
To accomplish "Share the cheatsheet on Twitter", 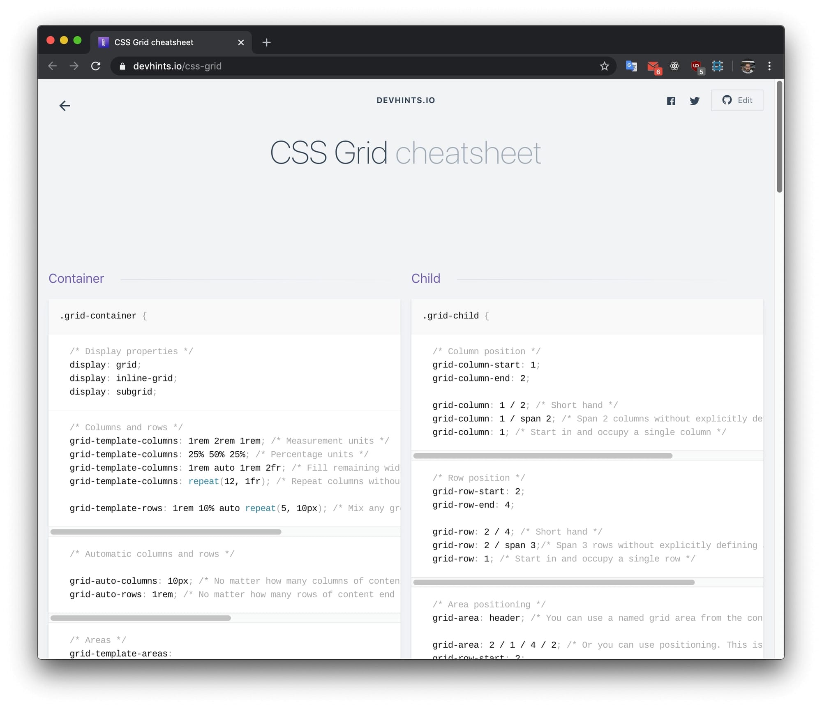I will click(x=695, y=101).
